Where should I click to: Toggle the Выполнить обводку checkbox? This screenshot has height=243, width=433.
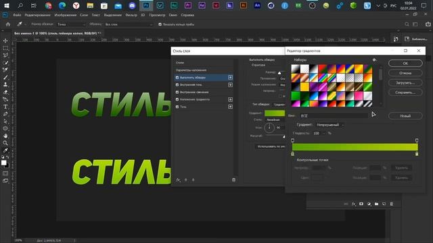pyautogui.click(x=177, y=78)
